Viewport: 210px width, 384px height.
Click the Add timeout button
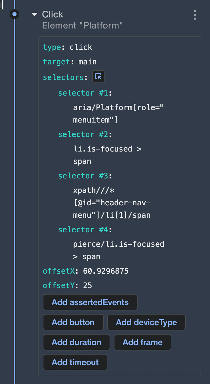[x=75, y=362]
